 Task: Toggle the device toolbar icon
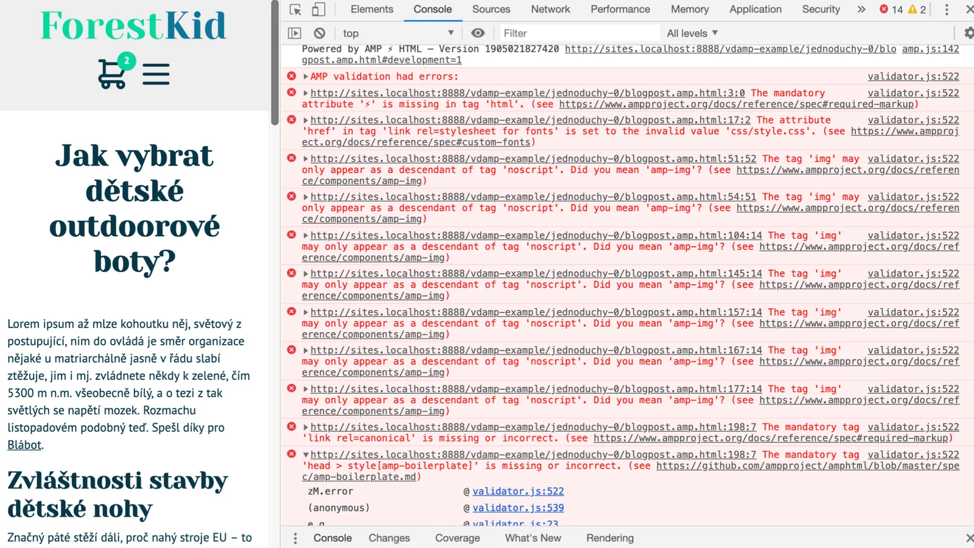click(x=318, y=10)
